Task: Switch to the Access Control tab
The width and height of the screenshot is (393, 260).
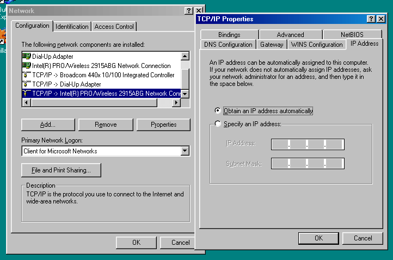Action: click(x=114, y=27)
